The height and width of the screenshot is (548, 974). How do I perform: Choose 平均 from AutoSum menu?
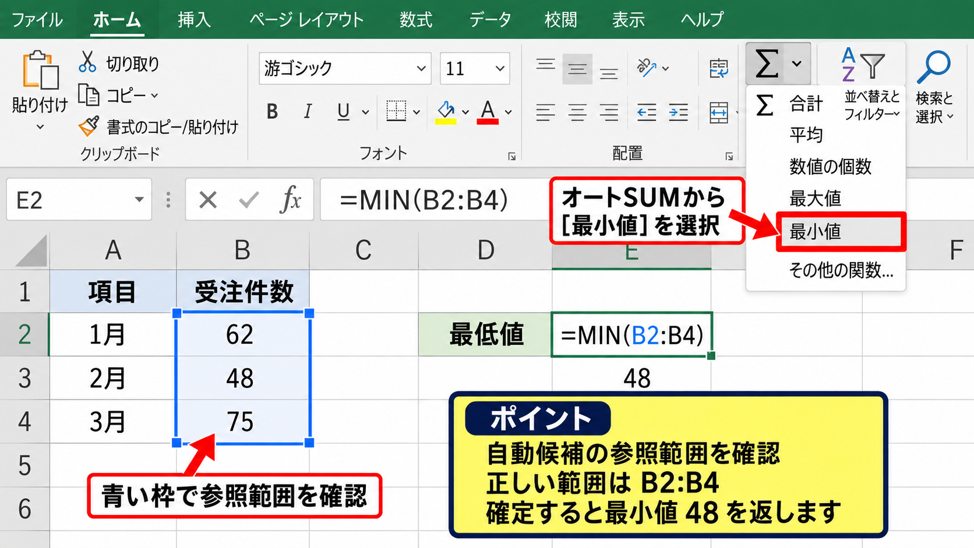[x=806, y=135]
